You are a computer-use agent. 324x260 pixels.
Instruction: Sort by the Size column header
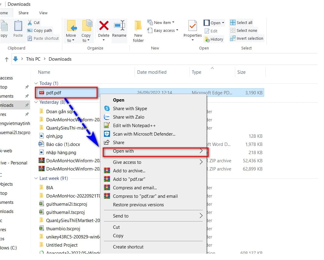coord(241,72)
